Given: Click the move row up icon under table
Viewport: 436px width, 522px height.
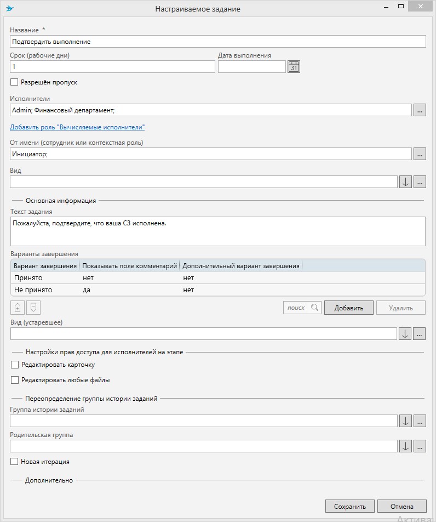Looking at the screenshot, I should click(x=18, y=308).
